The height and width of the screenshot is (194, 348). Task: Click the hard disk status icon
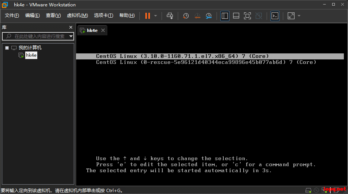pyautogui.click(x=308, y=190)
